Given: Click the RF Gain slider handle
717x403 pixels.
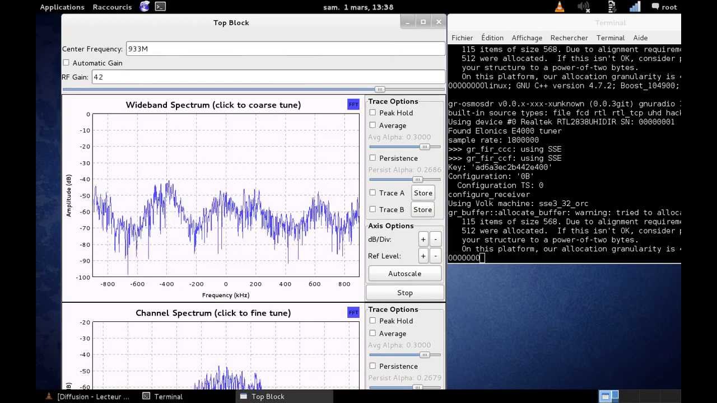Looking at the screenshot, I should [x=380, y=90].
